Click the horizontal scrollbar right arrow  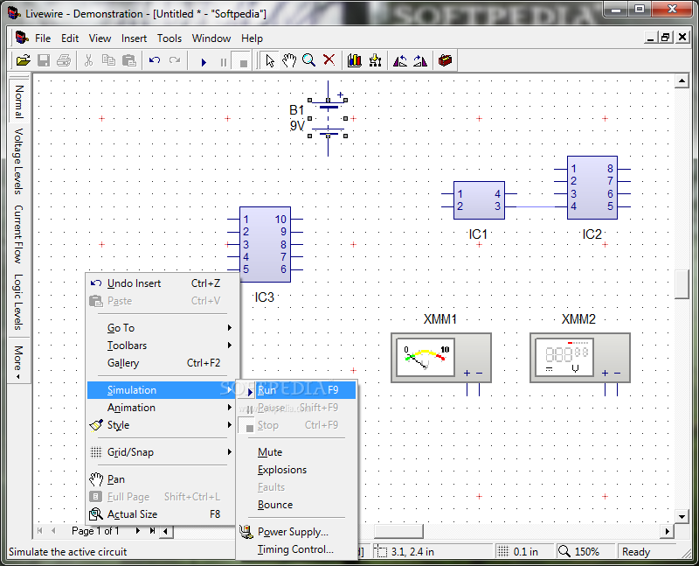(x=667, y=531)
